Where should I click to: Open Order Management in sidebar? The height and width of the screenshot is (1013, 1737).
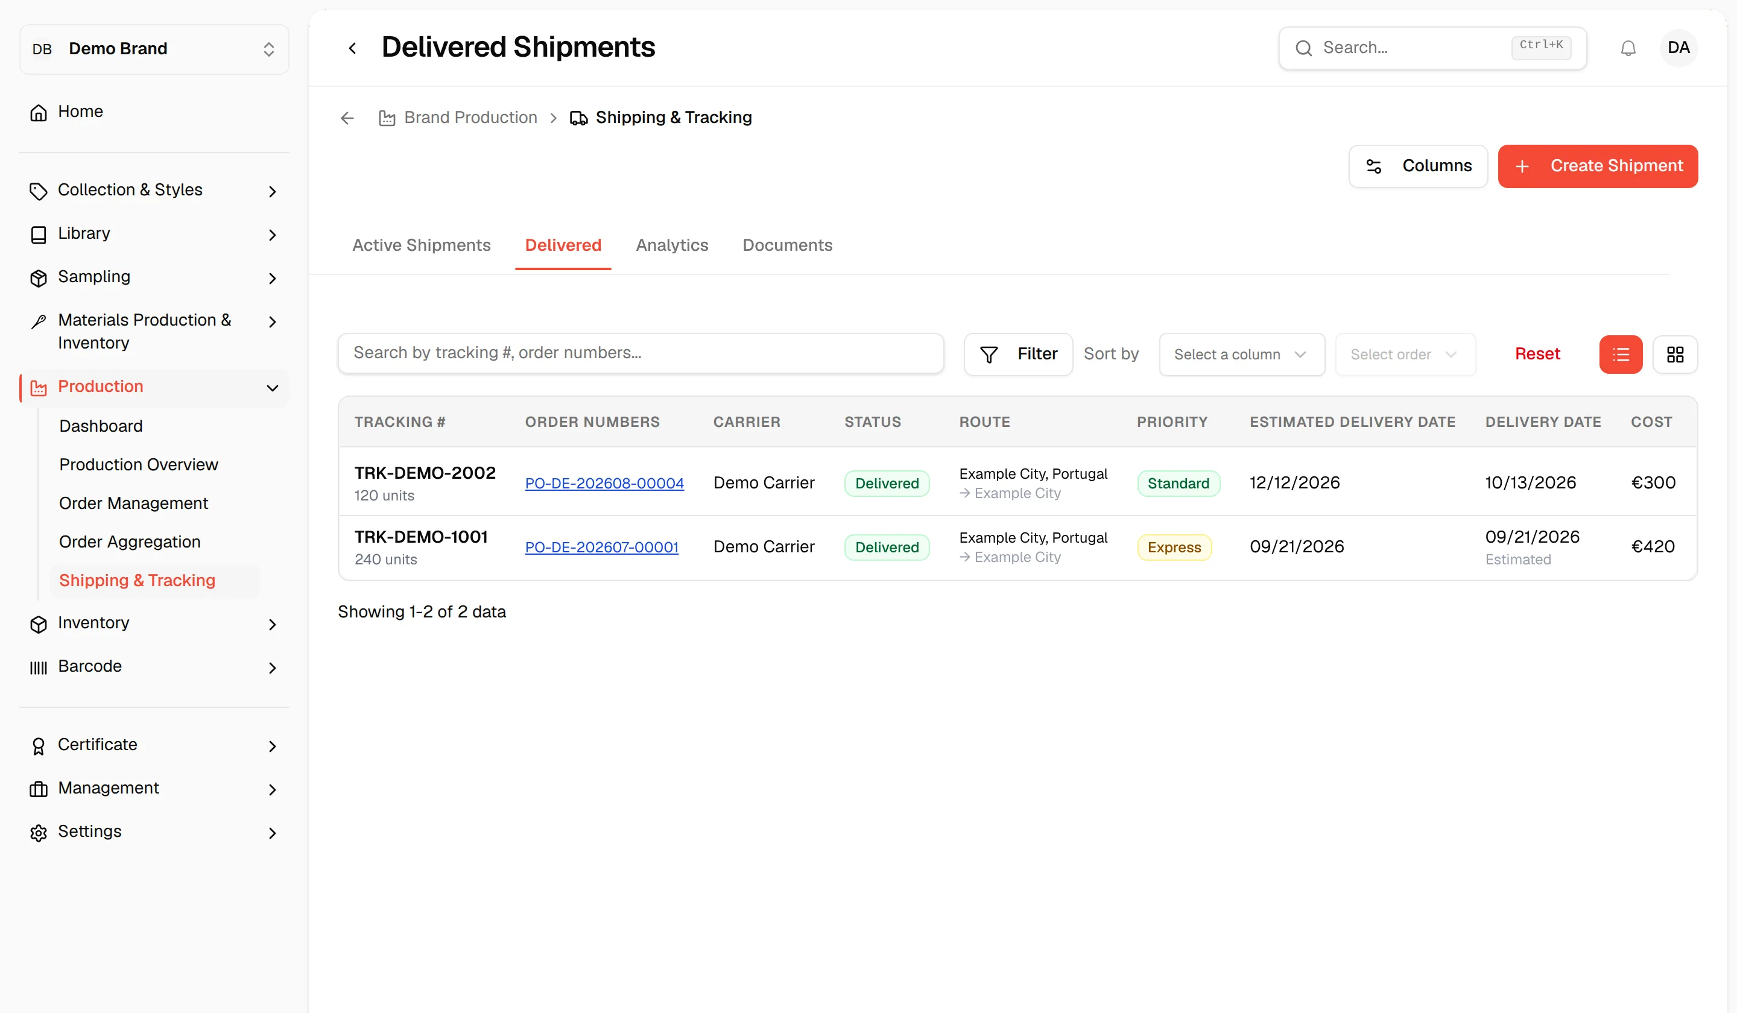coord(134,503)
